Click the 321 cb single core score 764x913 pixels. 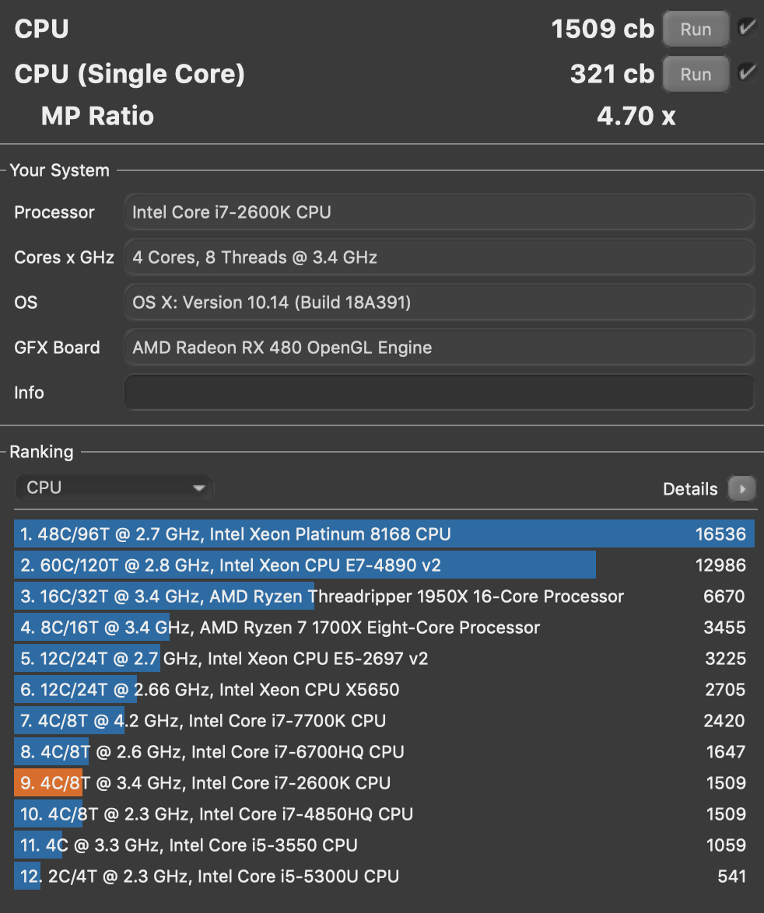click(x=612, y=74)
